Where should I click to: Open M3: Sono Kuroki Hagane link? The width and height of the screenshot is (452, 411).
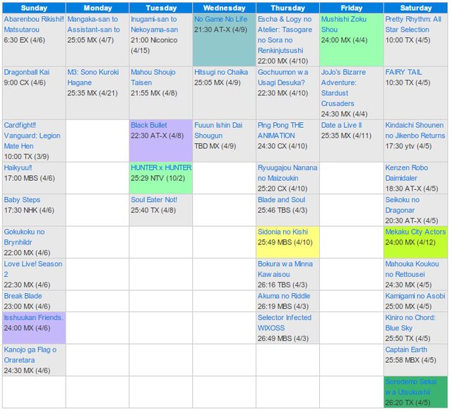click(93, 78)
